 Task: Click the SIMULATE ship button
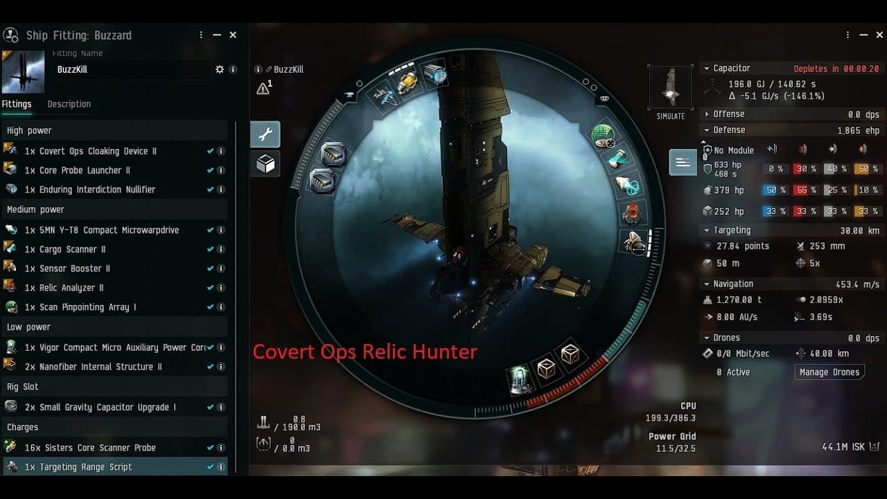click(x=670, y=92)
